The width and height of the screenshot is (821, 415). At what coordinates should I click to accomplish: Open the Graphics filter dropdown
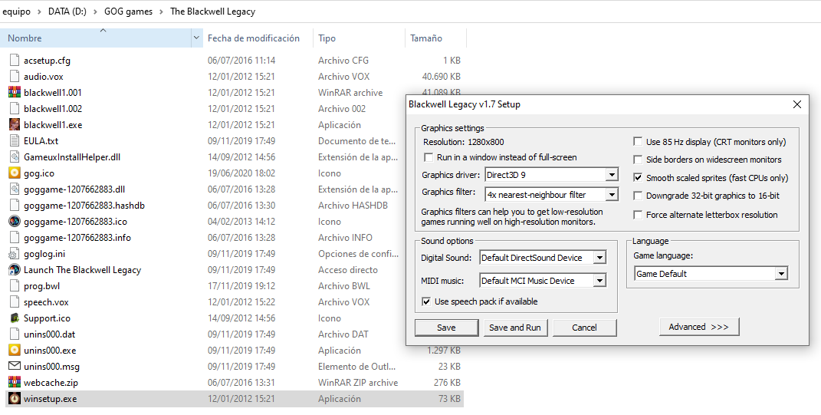(612, 194)
